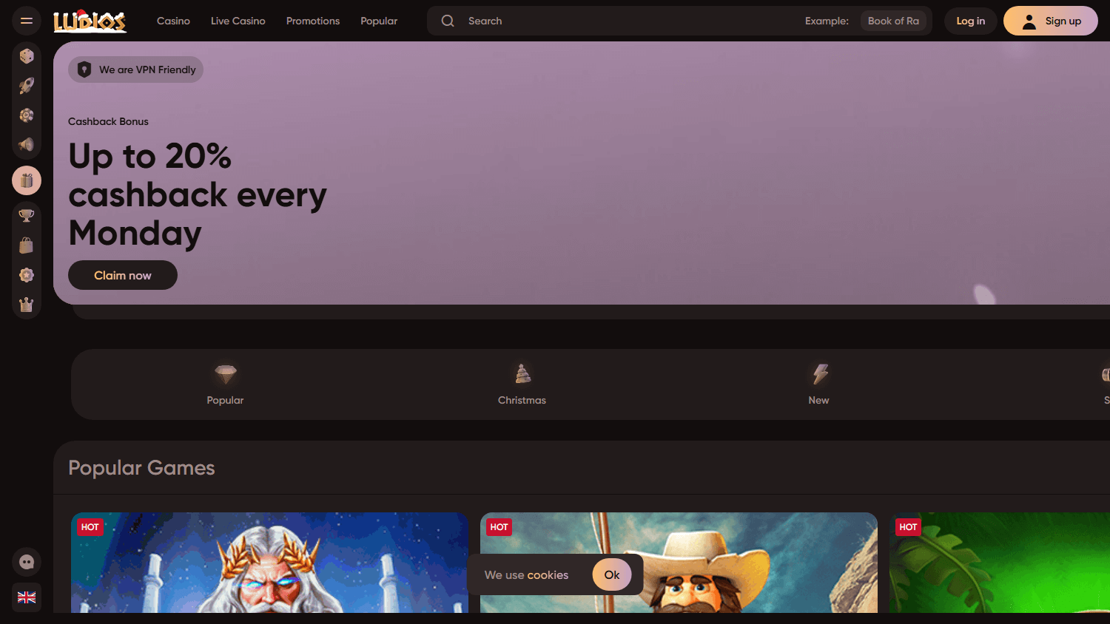
Task: Switch to the Christmas games category
Action: [x=522, y=384]
